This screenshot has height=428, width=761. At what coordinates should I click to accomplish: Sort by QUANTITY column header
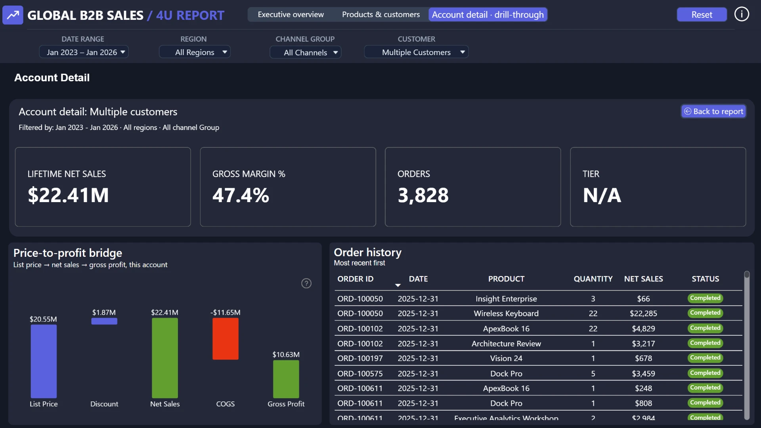point(593,279)
